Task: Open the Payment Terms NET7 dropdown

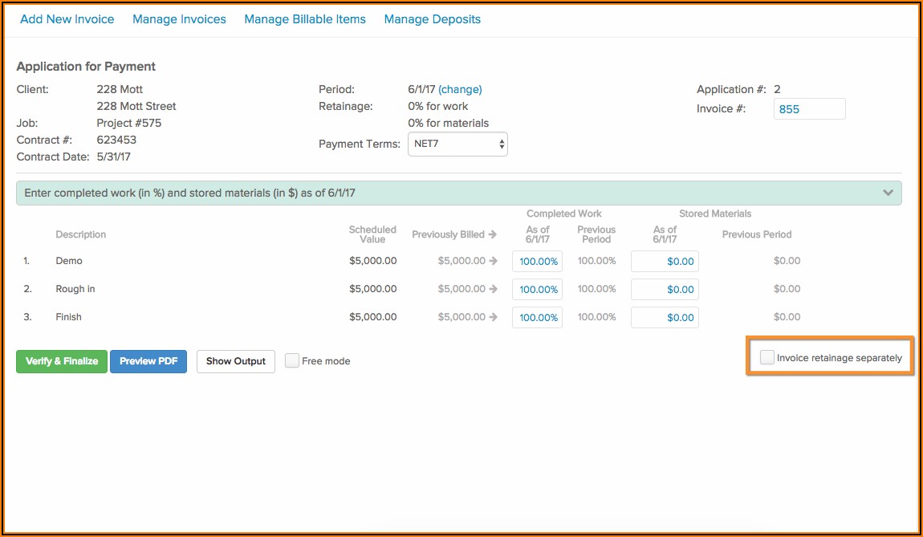Action: (457, 144)
